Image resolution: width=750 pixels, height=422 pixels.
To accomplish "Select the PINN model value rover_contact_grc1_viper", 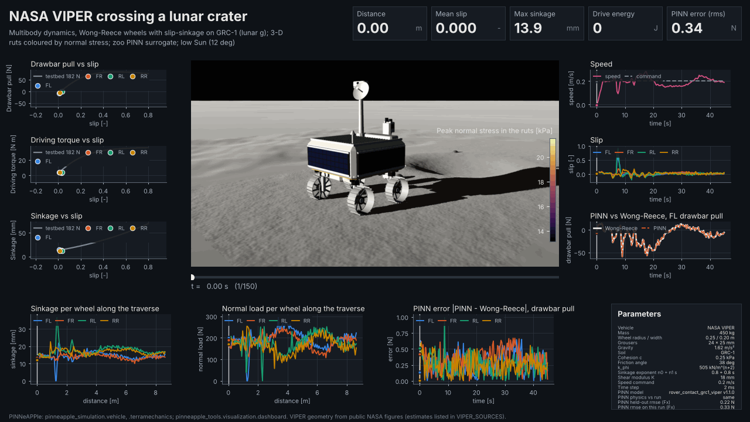I will click(x=703, y=392).
